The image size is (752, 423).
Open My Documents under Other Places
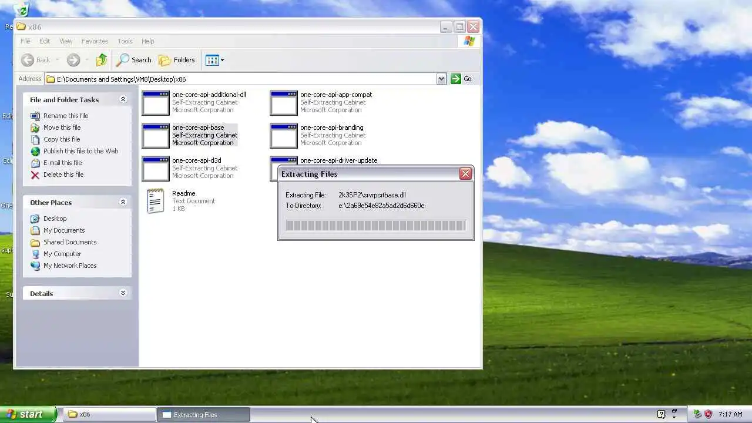64,230
